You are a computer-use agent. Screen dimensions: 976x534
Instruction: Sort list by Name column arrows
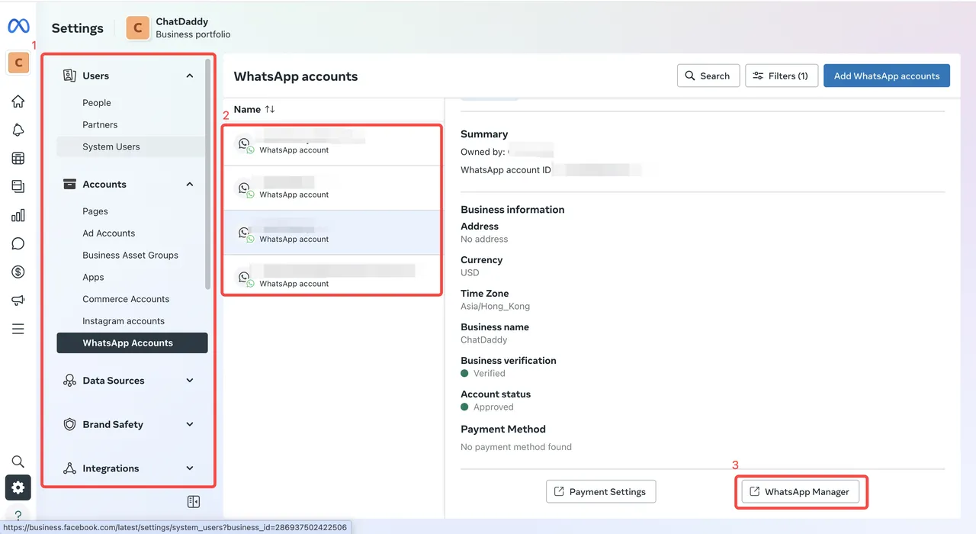click(x=270, y=109)
